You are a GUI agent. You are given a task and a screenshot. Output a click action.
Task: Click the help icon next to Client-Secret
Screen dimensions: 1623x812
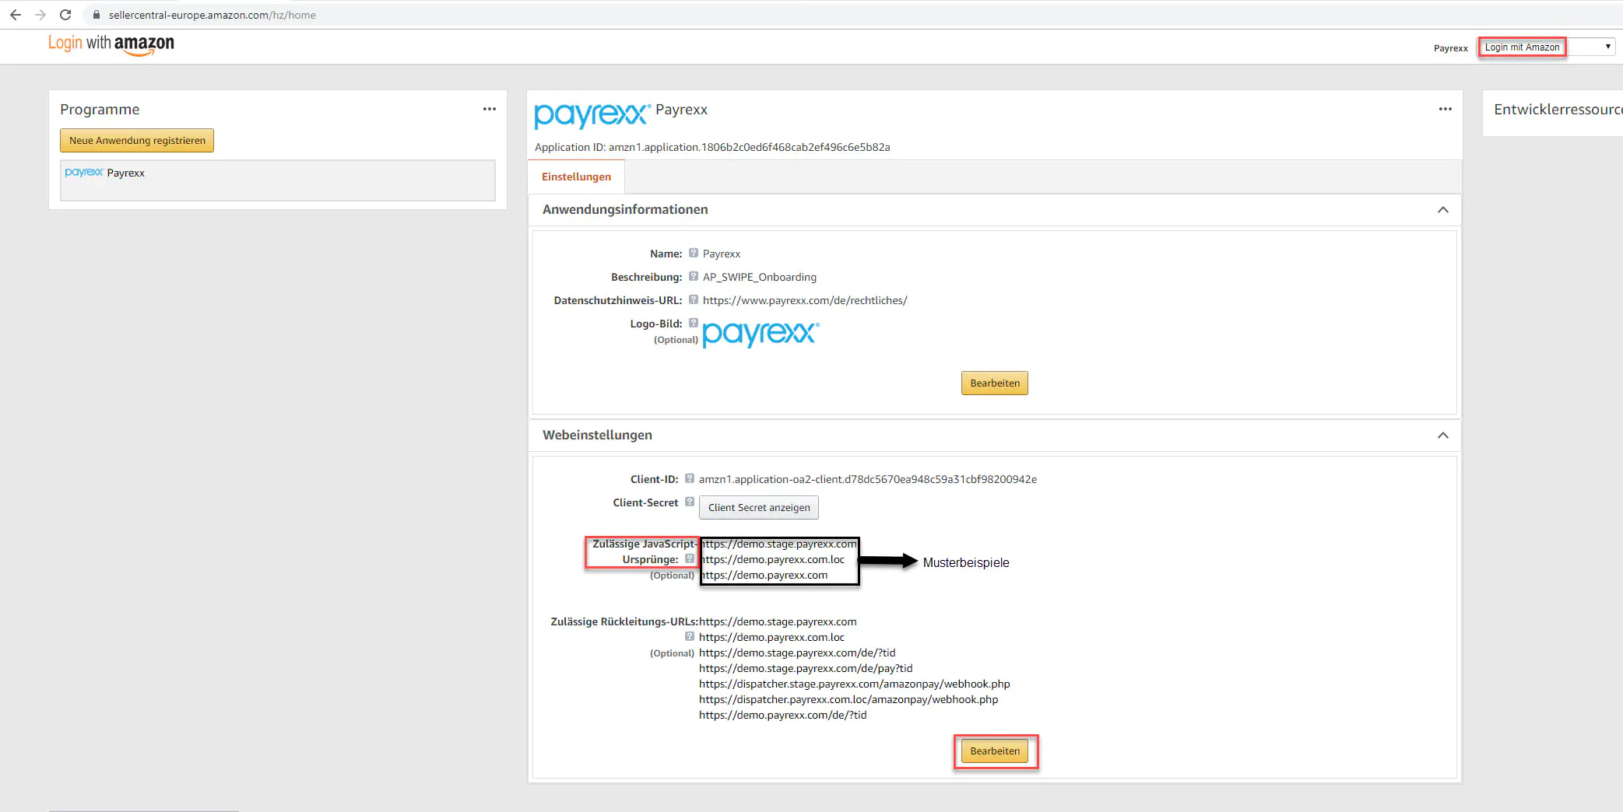[x=689, y=502]
